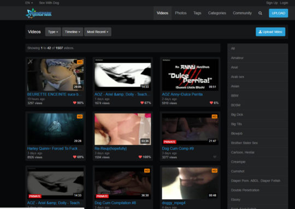Click the site logo in header
This screenshot has width=295, height=209.
(x=39, y=13)
